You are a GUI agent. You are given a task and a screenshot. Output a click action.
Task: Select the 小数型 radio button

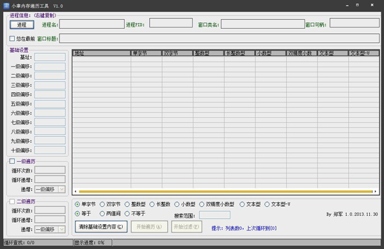click(177, 204)
